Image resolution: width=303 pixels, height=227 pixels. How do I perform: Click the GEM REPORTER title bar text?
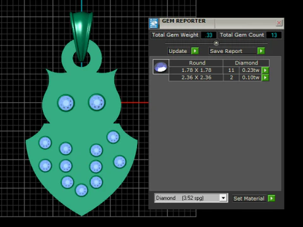click(184, 21)
